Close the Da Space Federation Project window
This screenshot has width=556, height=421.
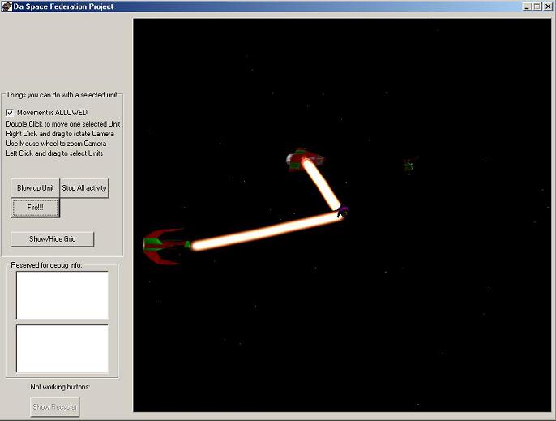548,6
